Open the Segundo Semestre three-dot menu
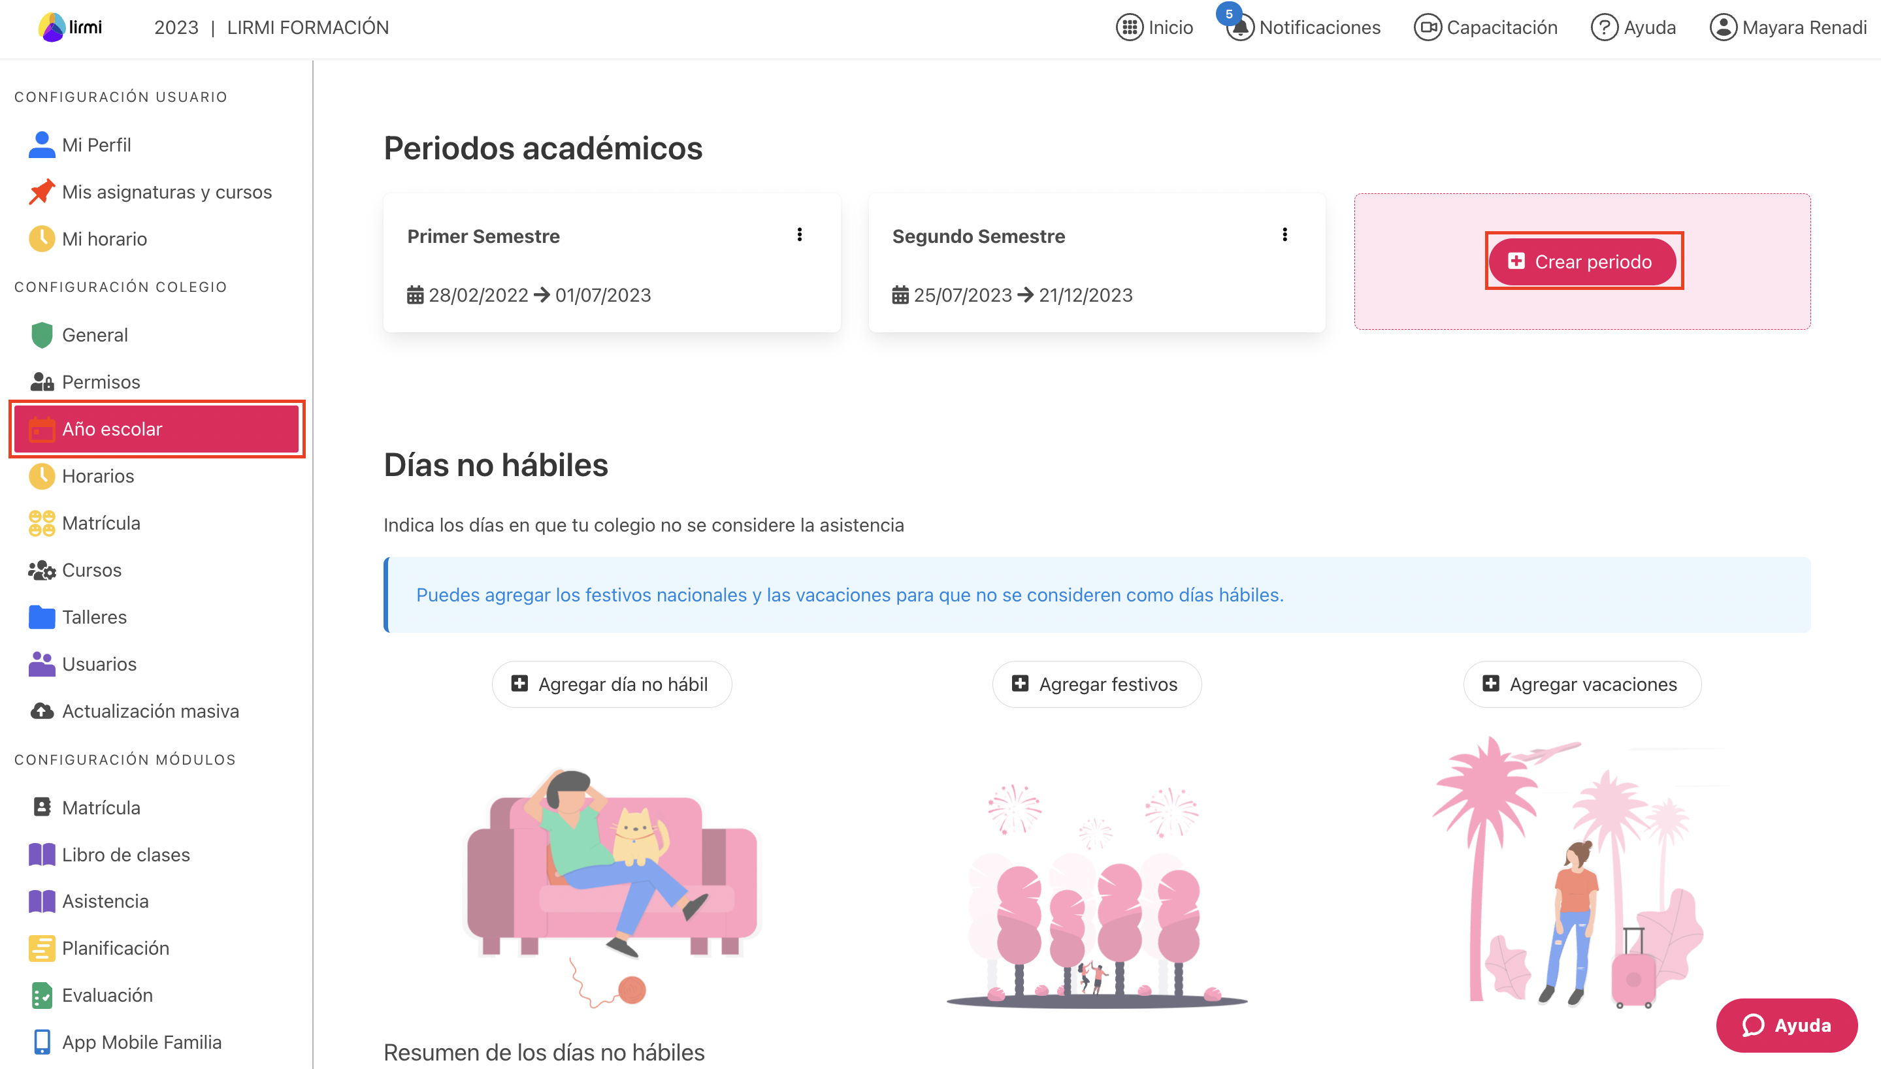 pyautogui.click(x=1284, y=235)
